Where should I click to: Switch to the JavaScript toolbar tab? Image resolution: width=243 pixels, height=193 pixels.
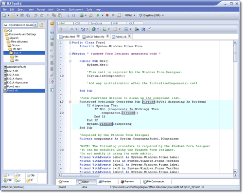[x=100, y=23]
